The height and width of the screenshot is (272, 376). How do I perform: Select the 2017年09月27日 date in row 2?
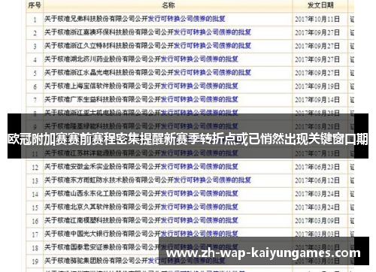317,32
